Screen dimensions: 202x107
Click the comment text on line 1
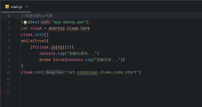click(37, 16)
